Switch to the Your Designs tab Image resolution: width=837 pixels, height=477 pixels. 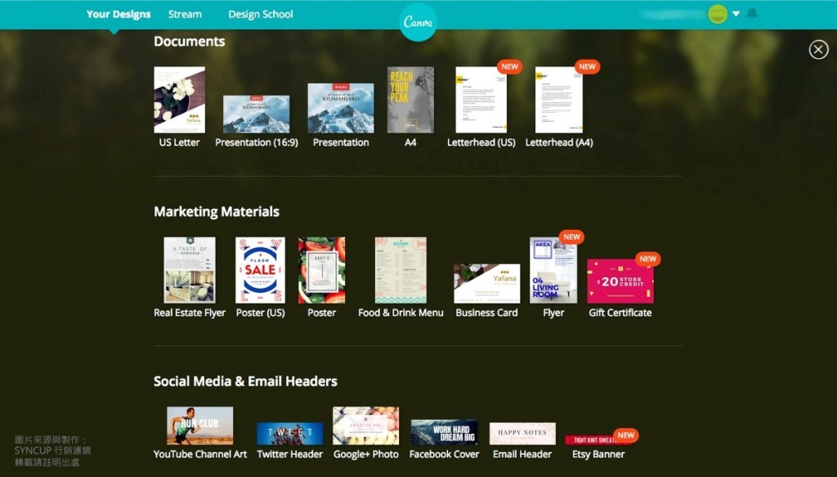pos(119,14)
